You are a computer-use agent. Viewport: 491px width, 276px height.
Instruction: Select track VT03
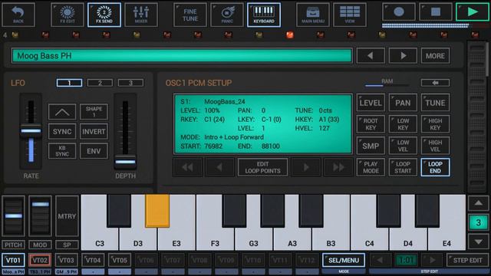tap(67, 261)
